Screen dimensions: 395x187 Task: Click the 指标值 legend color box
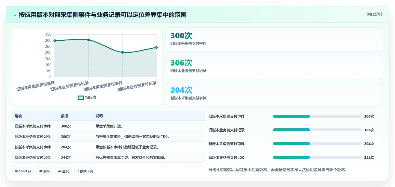tap(81, 98)
